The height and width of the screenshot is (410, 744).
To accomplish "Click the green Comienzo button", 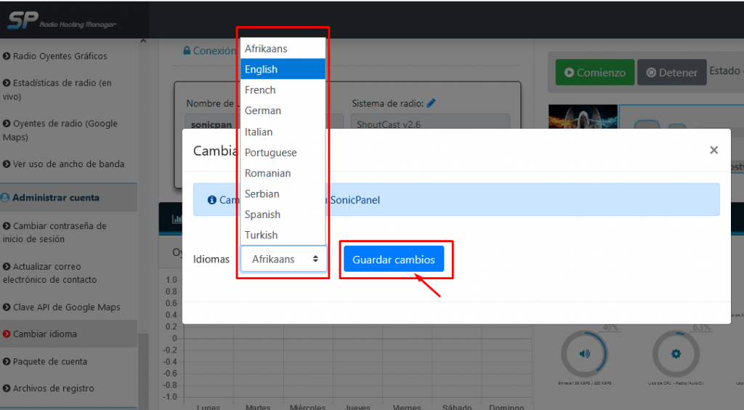I will click(595, 72).
